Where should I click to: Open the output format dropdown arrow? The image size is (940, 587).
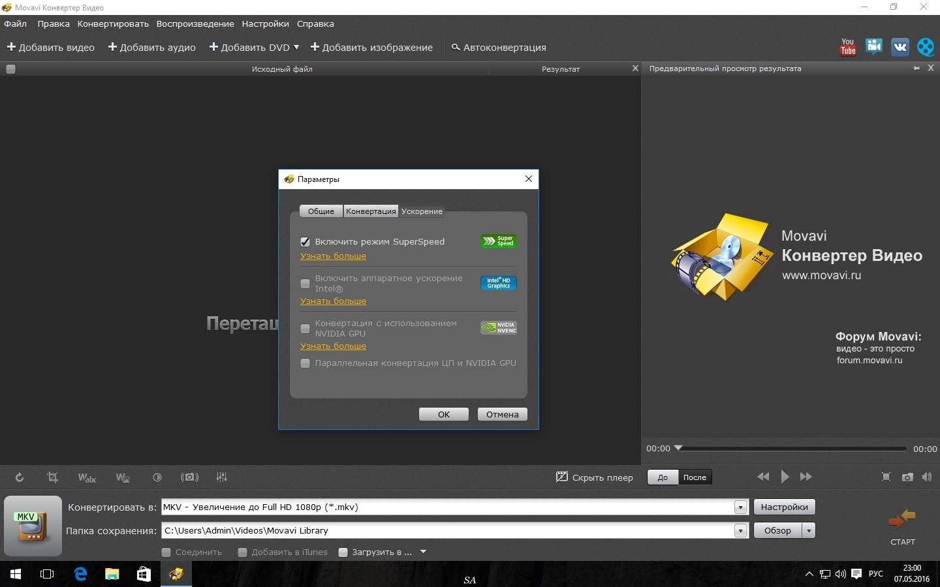740,507
